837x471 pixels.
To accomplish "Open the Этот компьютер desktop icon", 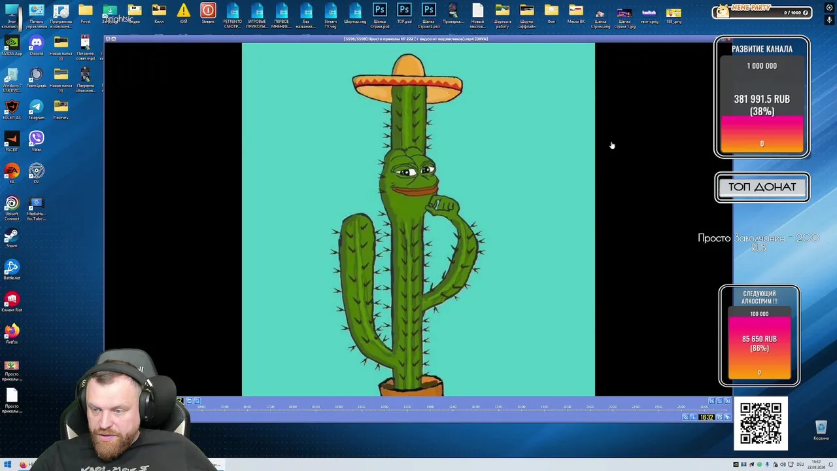I will click(x=12, y=16).
